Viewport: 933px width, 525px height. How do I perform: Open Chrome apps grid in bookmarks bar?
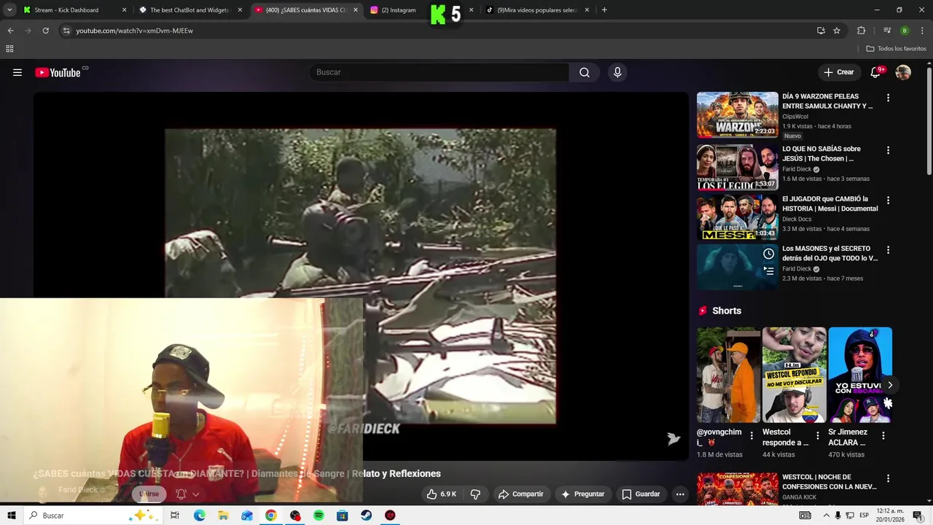9,49
